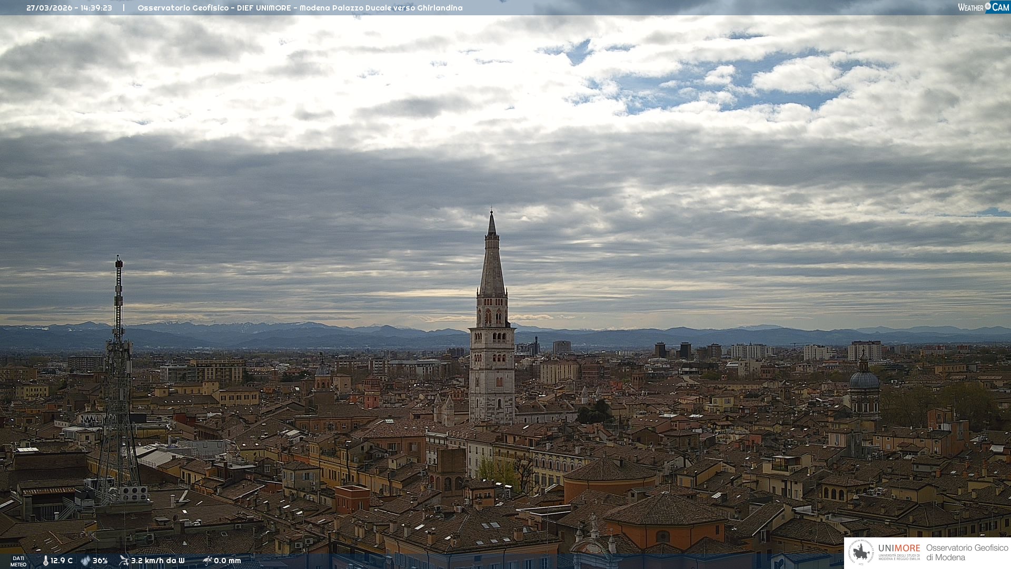This screenshot has height=569, width=1011.
Task: Click the UNIMORE university name text
Action: tap(899, 548)
